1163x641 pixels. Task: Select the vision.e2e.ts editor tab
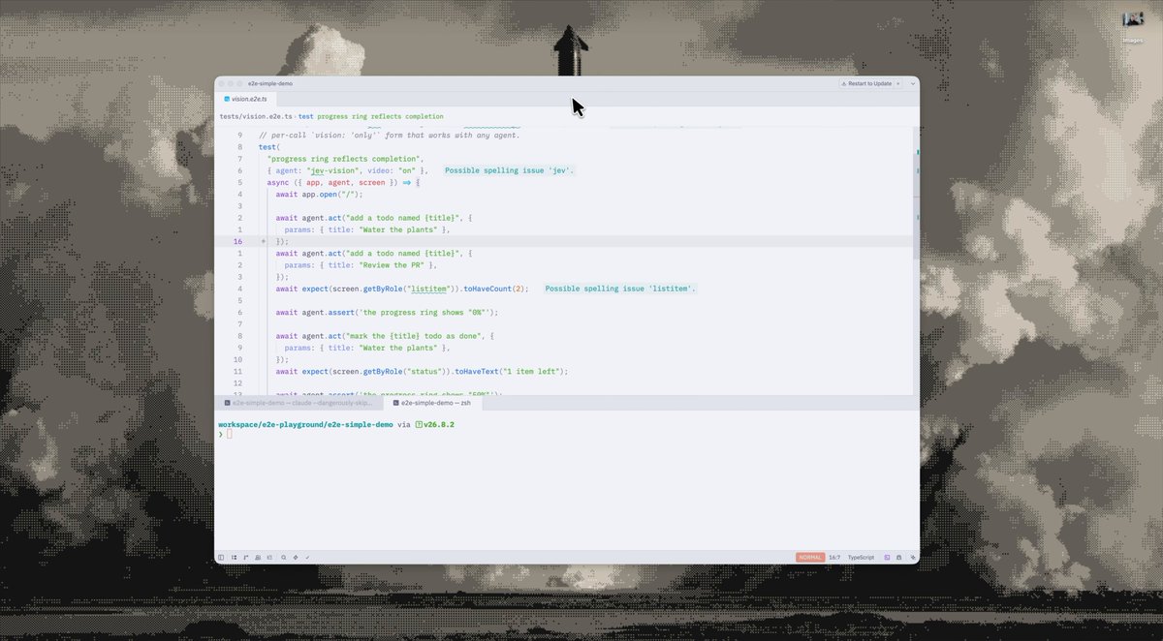point(246,99)
